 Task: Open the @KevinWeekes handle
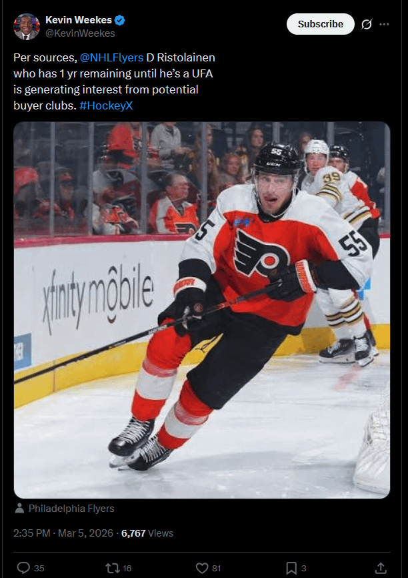pos(80,33)
